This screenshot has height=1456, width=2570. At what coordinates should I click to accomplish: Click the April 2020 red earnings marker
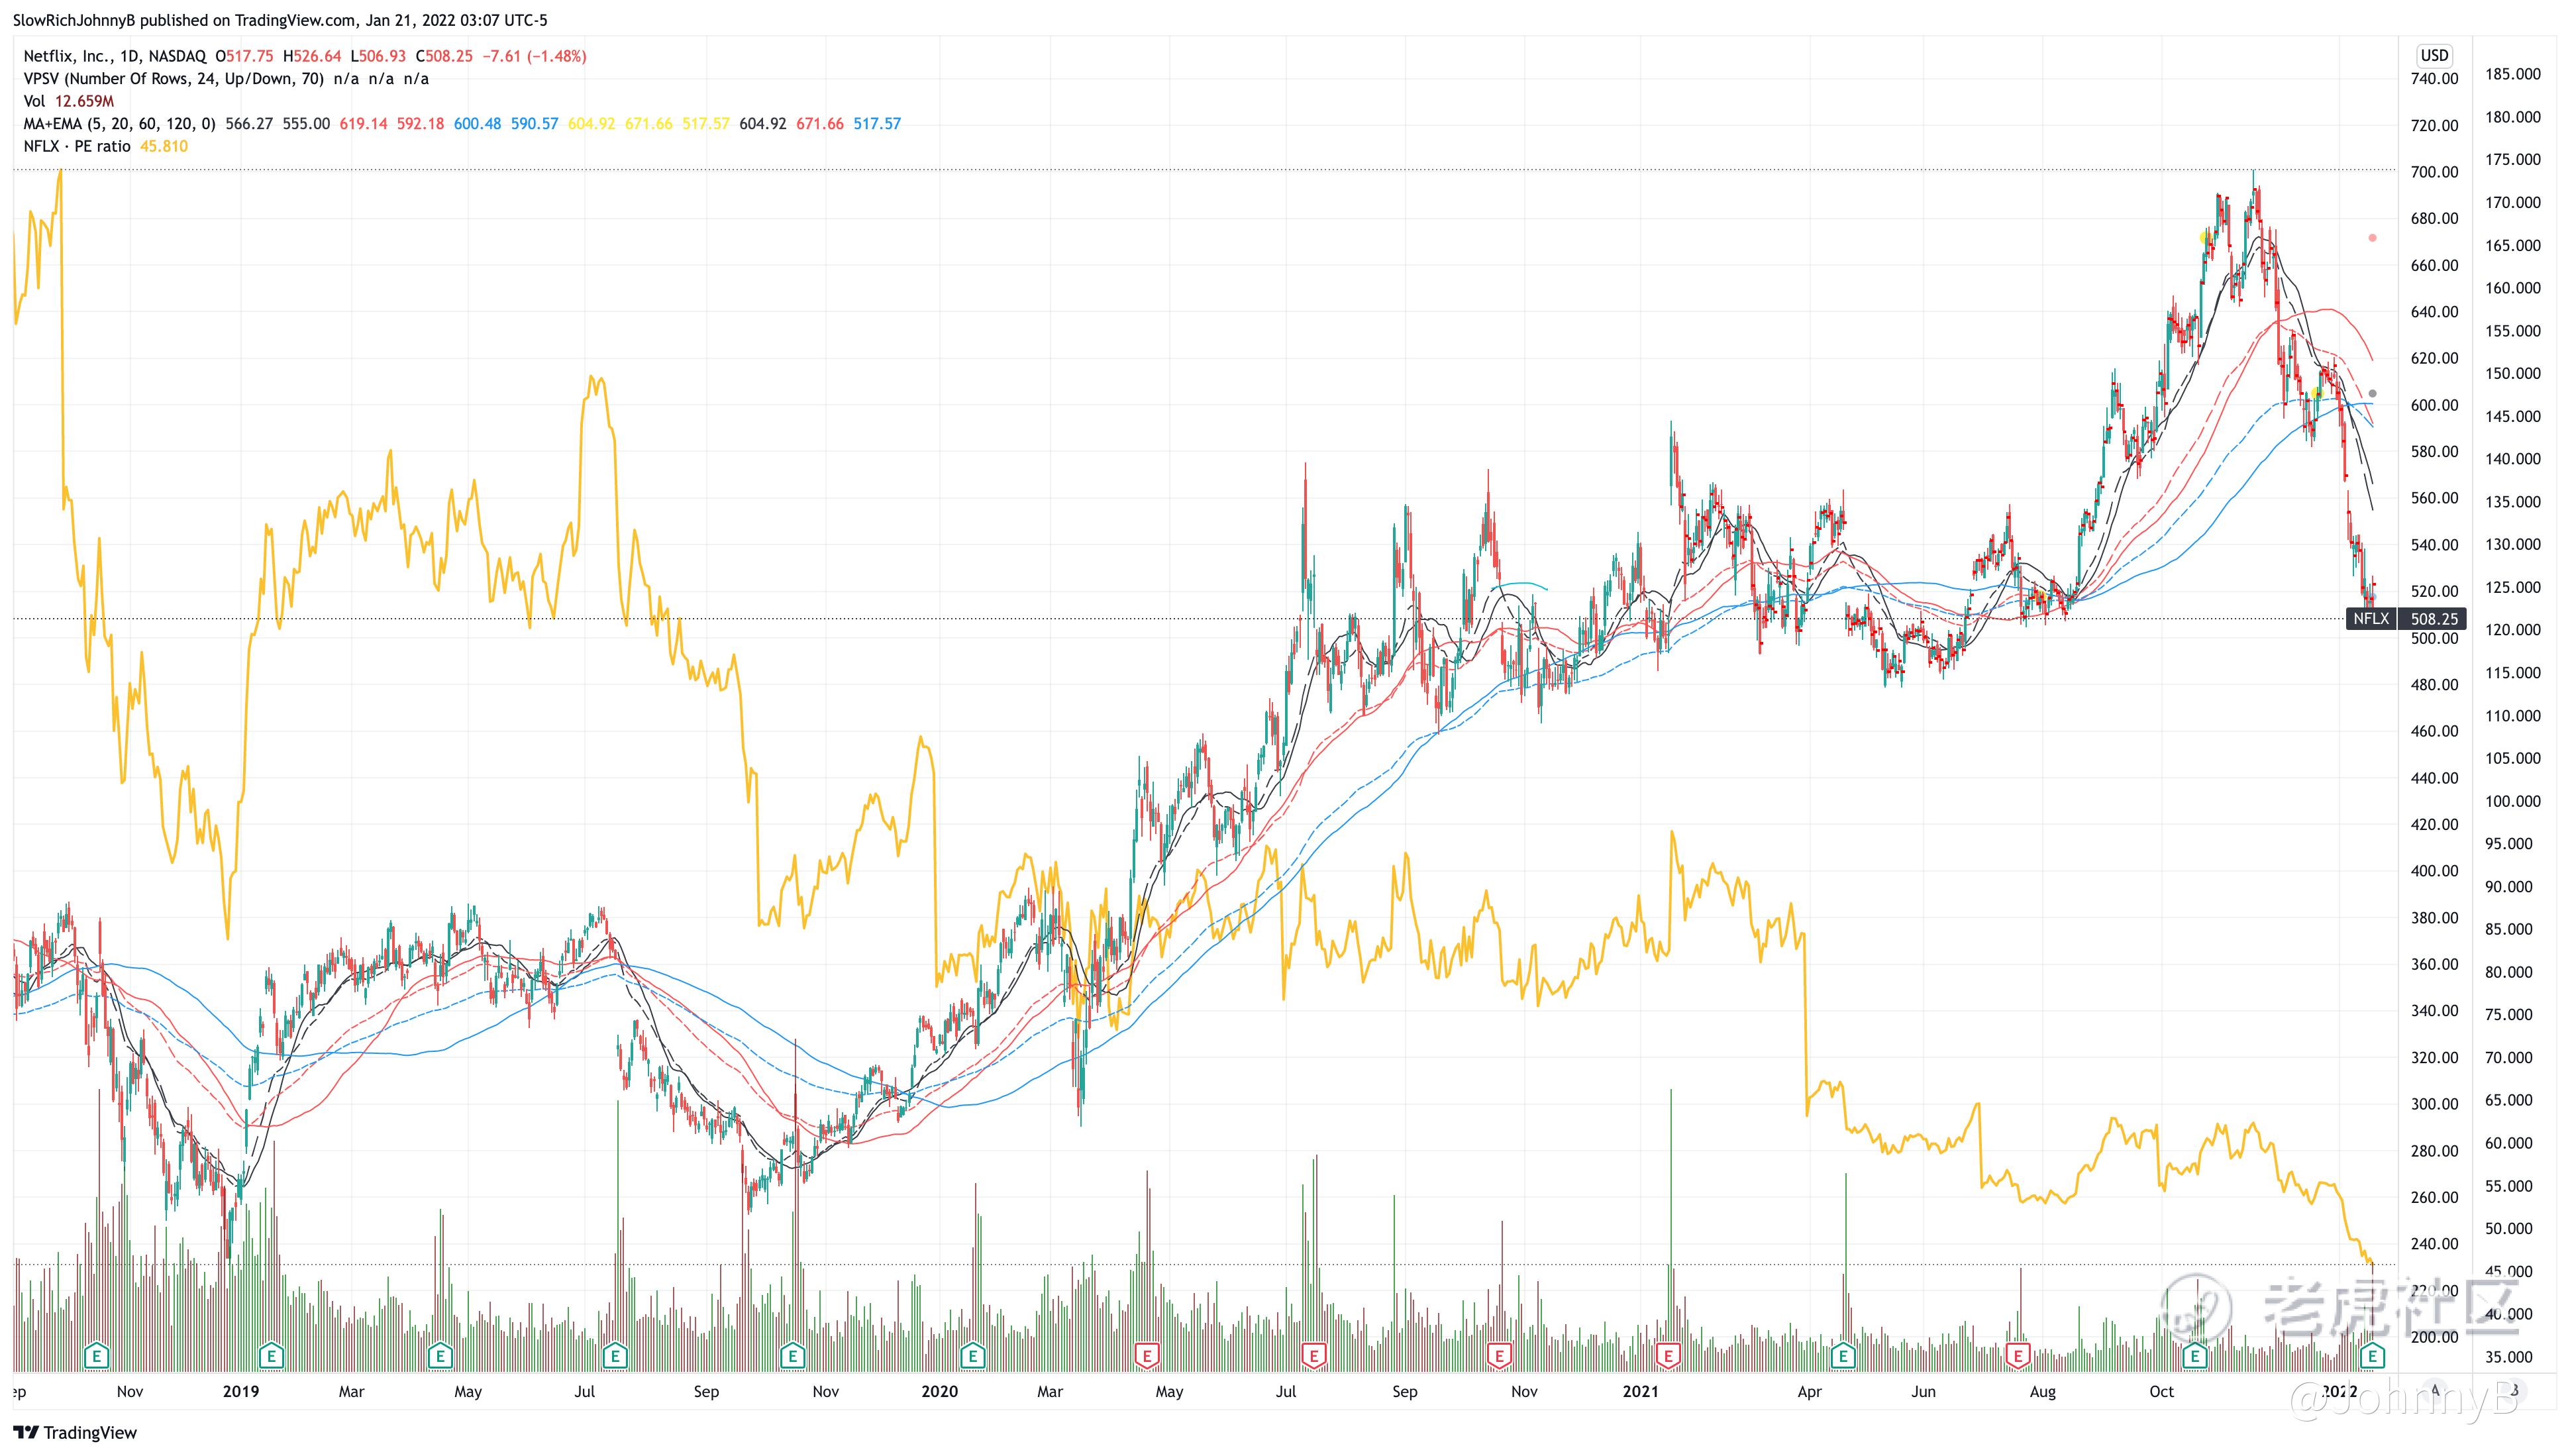point(1147,1356)
